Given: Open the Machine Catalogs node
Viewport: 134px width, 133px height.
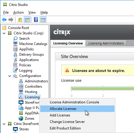Looking at the screenshot, I should 33,44.
